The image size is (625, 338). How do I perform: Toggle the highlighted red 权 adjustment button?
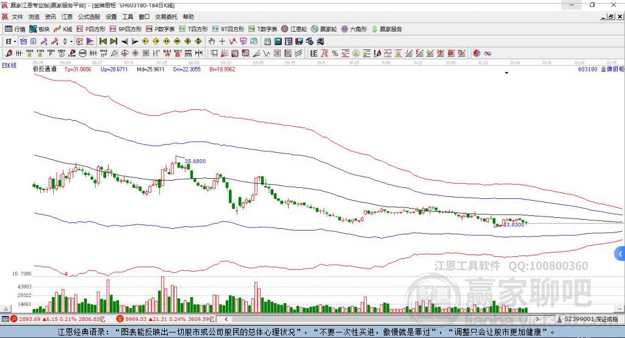[x=80, y=41]
